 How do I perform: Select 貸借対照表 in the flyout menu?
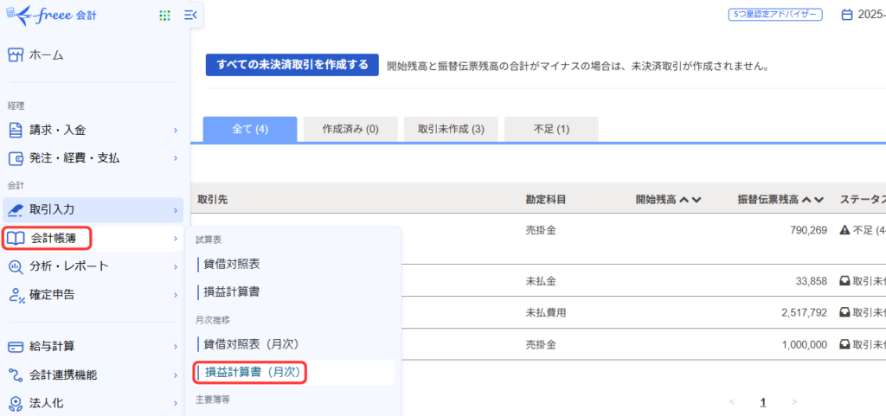click(232, 263)
